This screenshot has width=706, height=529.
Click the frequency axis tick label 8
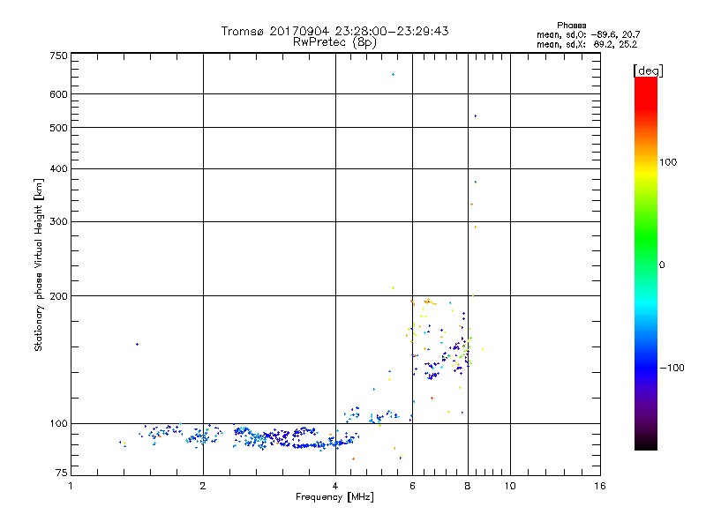(x=468, y=486)
